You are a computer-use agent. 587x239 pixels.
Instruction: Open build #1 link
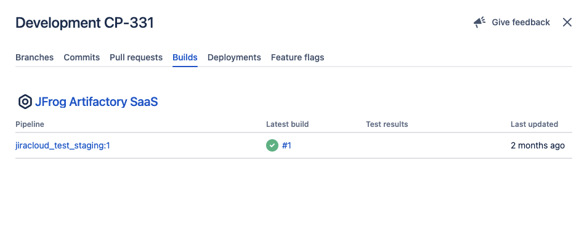[x=286, y=145]
